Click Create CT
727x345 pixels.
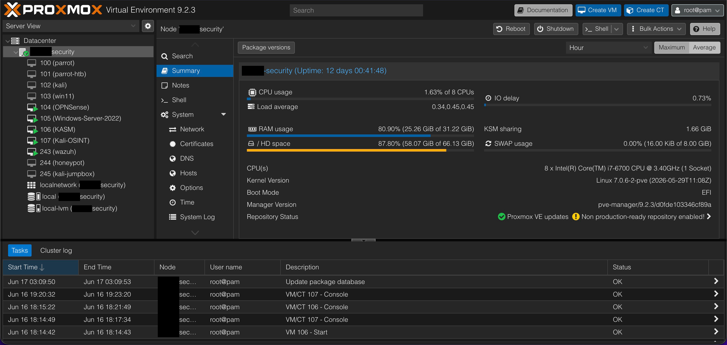(646, 10)
